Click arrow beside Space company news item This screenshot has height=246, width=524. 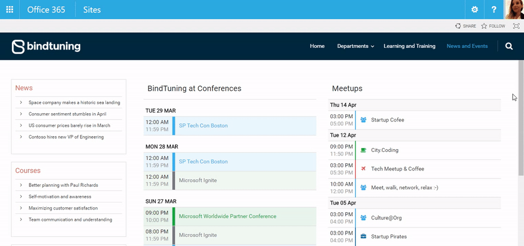pyautogui.click(x=21, y=103)
